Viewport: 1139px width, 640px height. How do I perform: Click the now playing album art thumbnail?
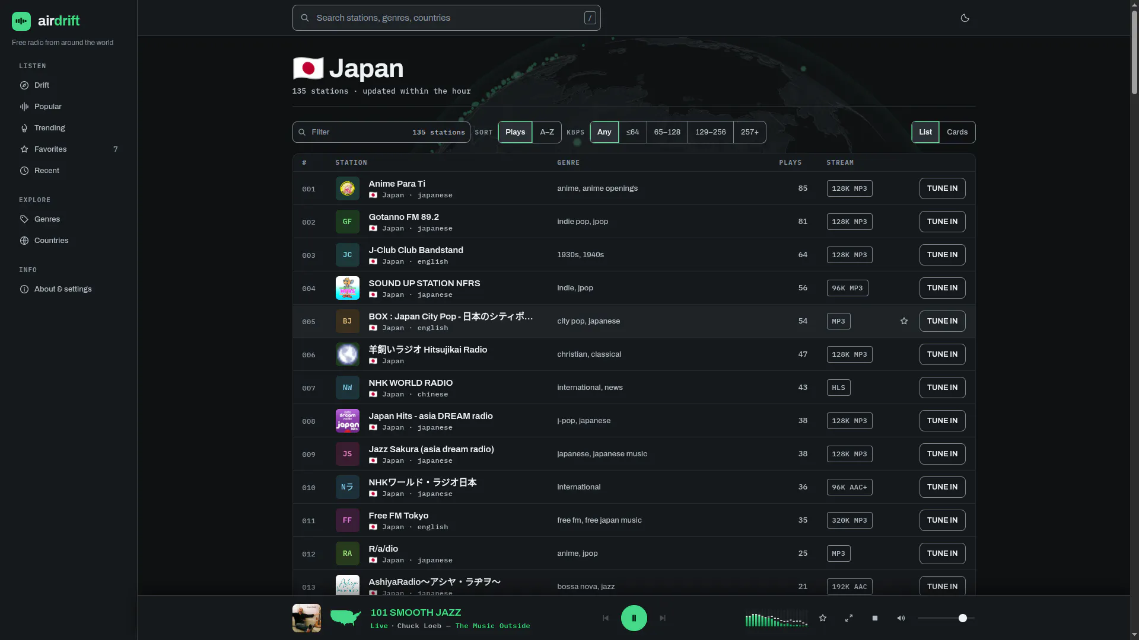(307, 618)
